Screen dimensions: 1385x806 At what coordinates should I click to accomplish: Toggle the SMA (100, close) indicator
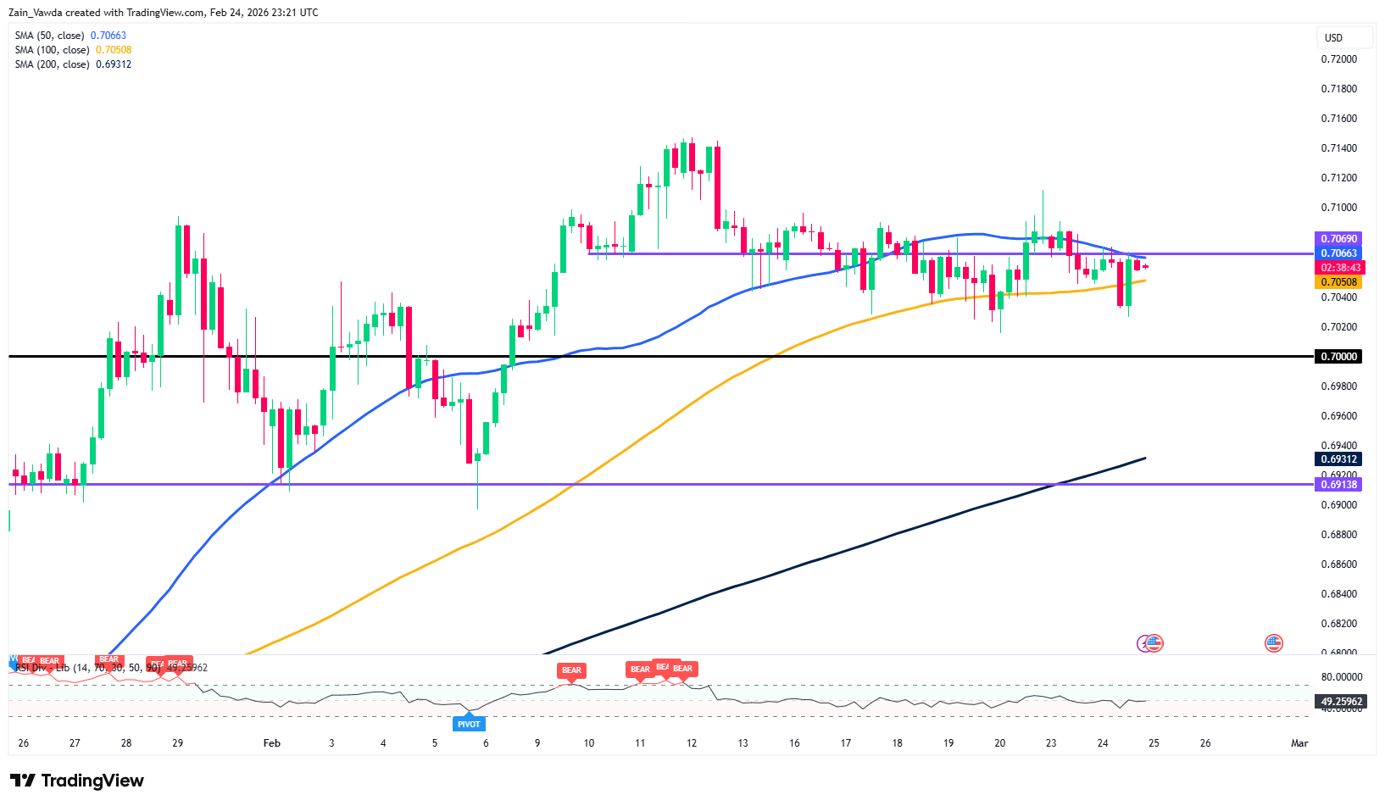(x=53, y=49)
